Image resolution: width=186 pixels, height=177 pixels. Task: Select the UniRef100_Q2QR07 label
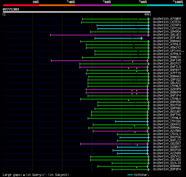[x=167, y=147]
